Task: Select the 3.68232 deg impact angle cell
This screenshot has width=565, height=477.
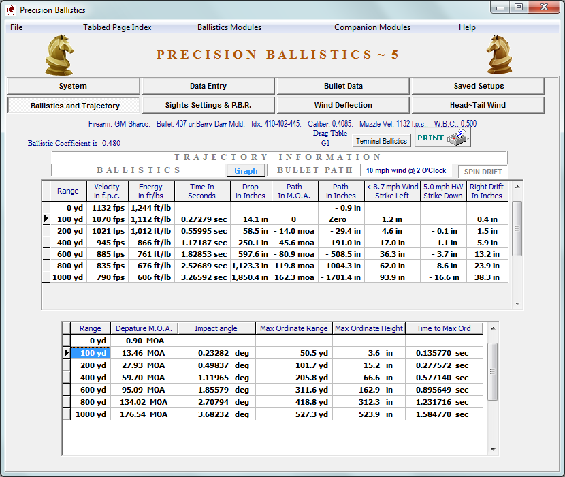Action: (x=216, y=414)
